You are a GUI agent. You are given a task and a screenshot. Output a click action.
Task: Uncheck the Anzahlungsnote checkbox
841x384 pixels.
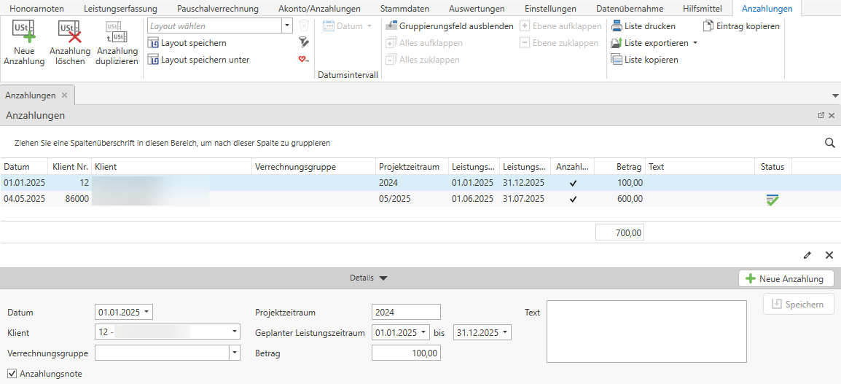[12, 374]
